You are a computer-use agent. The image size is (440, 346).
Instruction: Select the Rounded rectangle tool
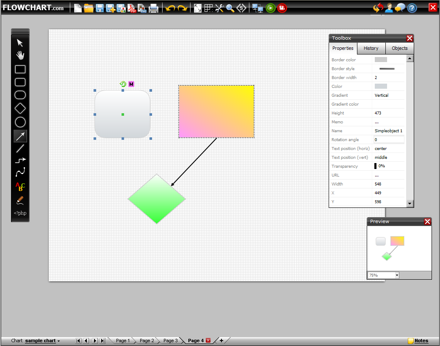(x=20, y=82)
